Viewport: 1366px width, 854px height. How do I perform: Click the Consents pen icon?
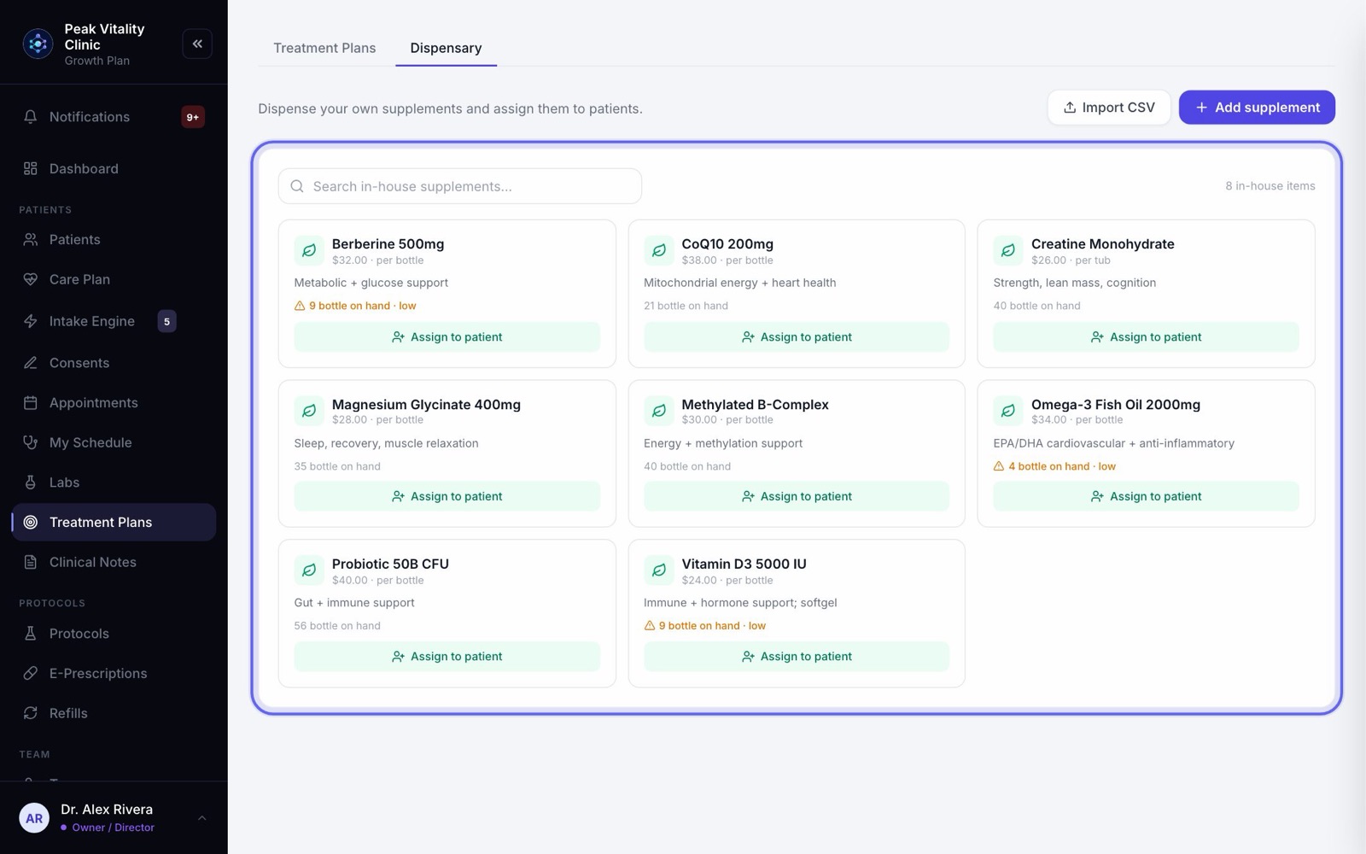[31, 363]
